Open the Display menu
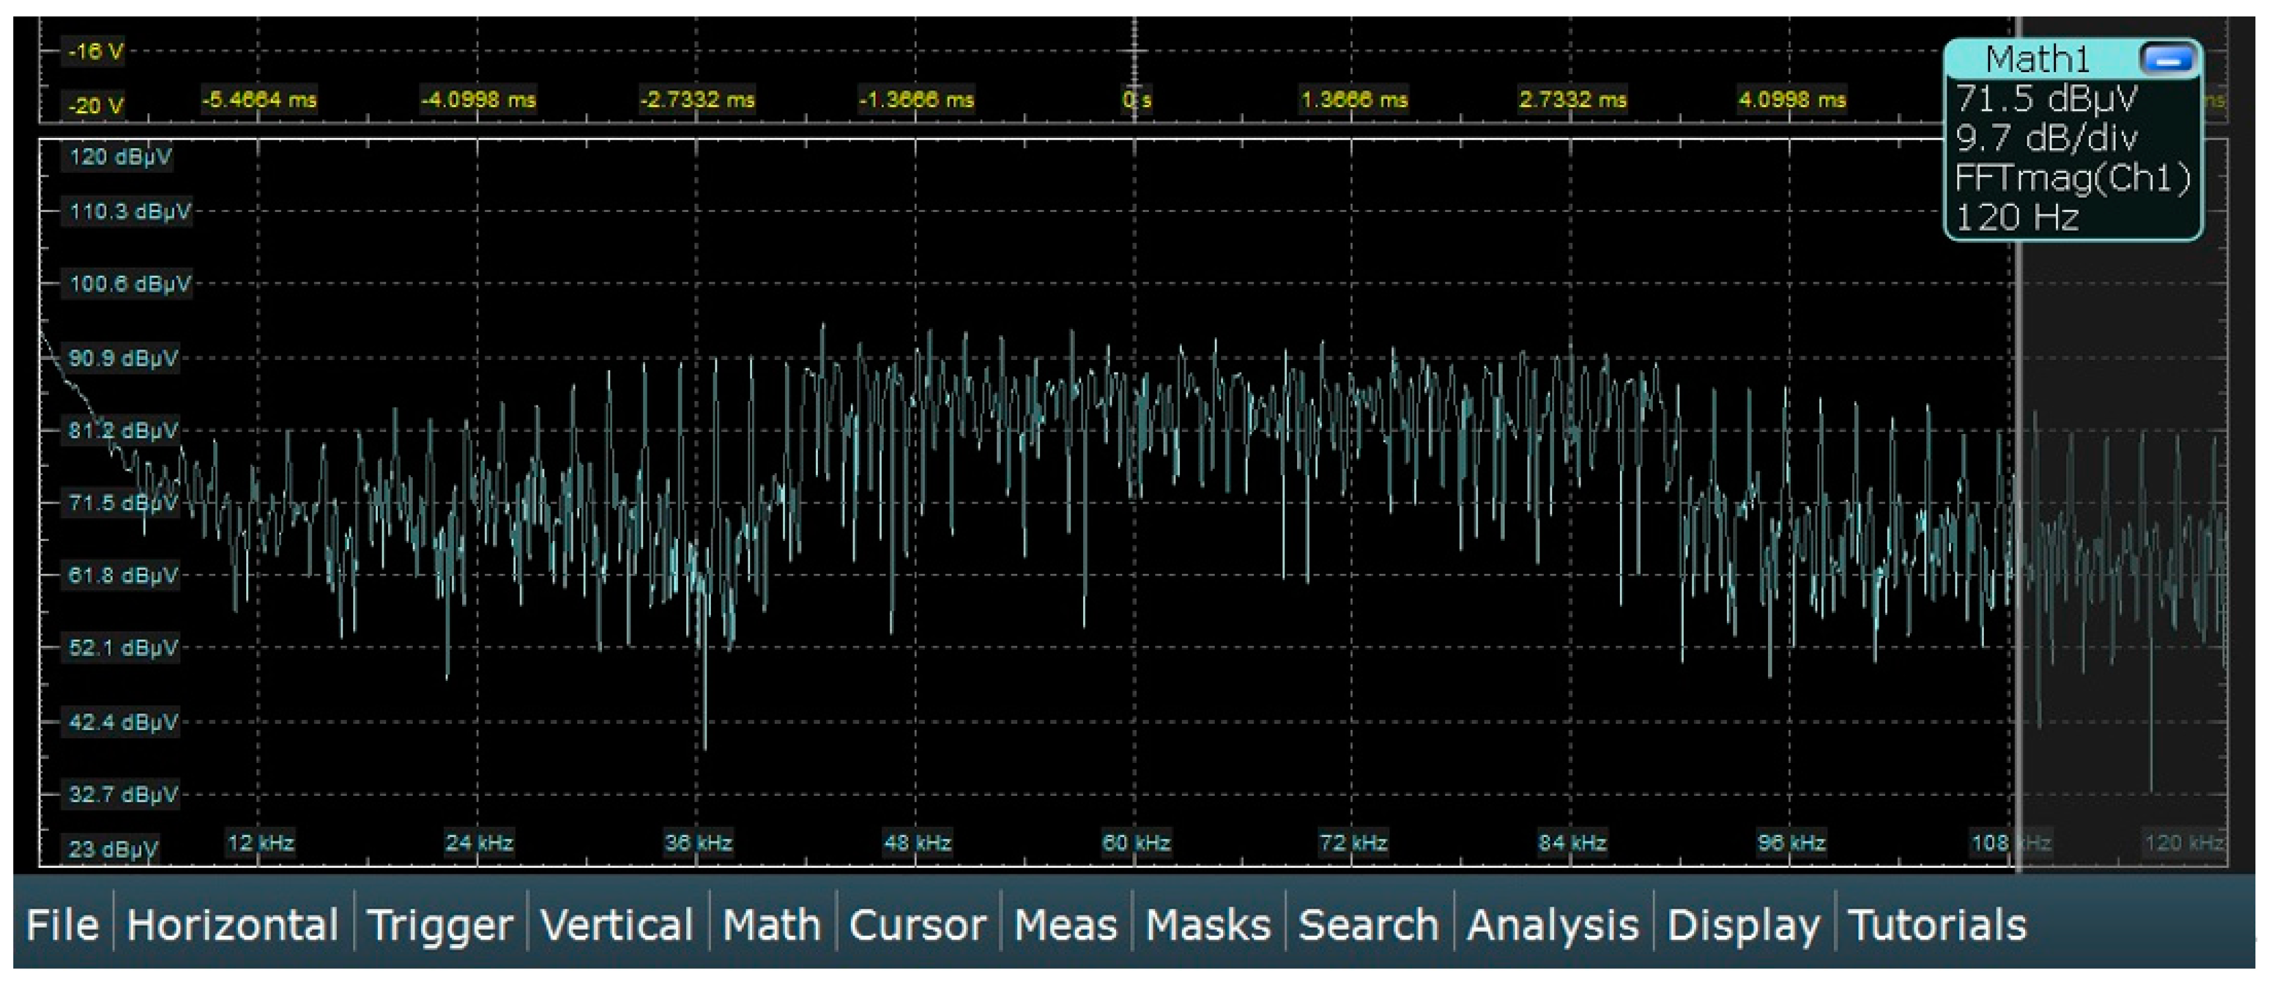Screen dimensions: 2270x992 pyautogui.click(x=1743, y=924)
